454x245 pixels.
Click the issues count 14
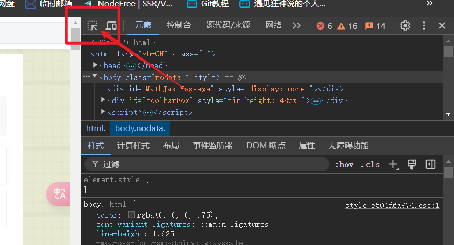tap(375, 26)
